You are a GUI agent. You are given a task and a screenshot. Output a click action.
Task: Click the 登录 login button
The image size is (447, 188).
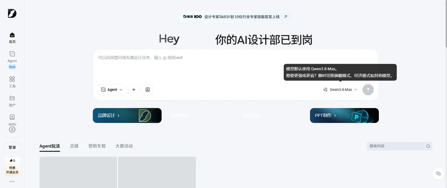point(12,147)
